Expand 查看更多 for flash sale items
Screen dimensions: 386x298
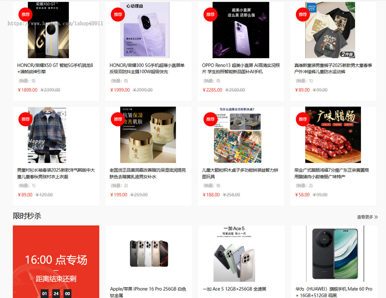tap(367, 217)
